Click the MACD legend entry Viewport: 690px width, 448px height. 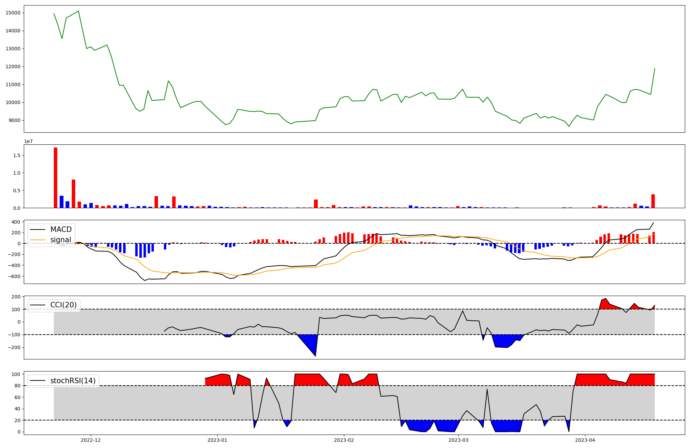coord(60,230)
